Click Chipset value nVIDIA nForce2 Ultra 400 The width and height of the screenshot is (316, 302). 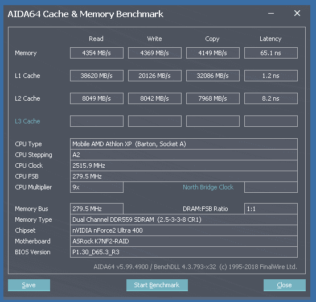184,230
